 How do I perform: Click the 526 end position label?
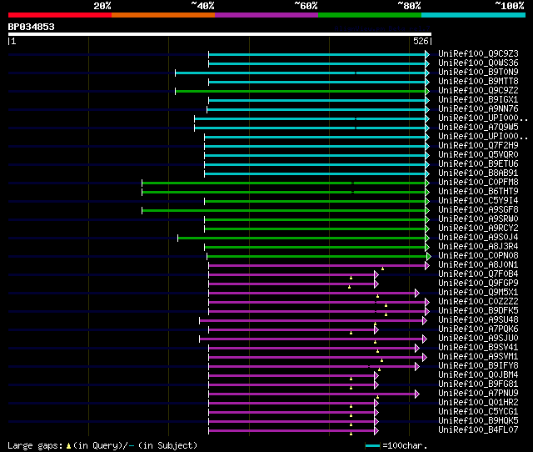(421, 41)
